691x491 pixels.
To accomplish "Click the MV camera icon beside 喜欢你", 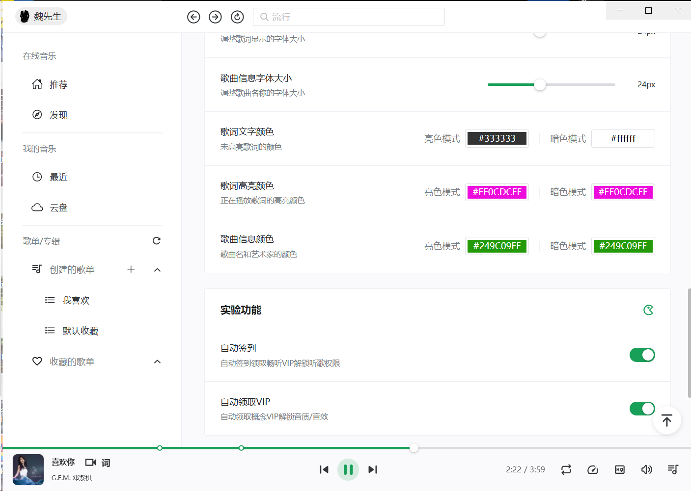I will [x=90, y=462].
